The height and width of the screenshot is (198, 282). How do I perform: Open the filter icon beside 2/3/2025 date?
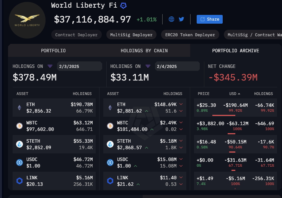(x=50, y=66)
